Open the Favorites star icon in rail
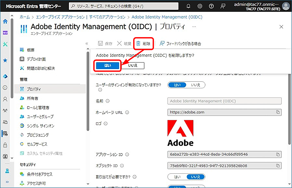The width and height of the screenshot is (292, 188). pyautogui.click(x=5, y=60)
